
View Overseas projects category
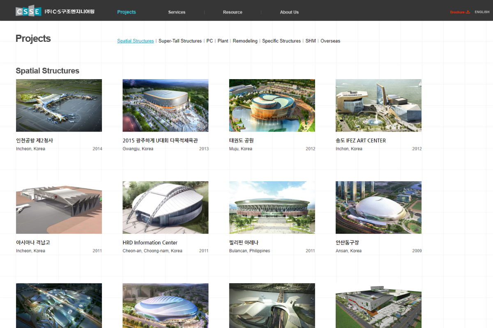tap(330, 41)
